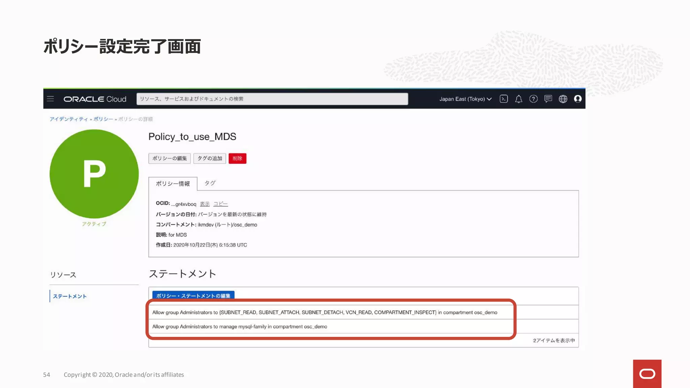Click ポリシー・ステートメントの編集 button
The height and width of the screenshot is (388, 690).
pos(193,296)
